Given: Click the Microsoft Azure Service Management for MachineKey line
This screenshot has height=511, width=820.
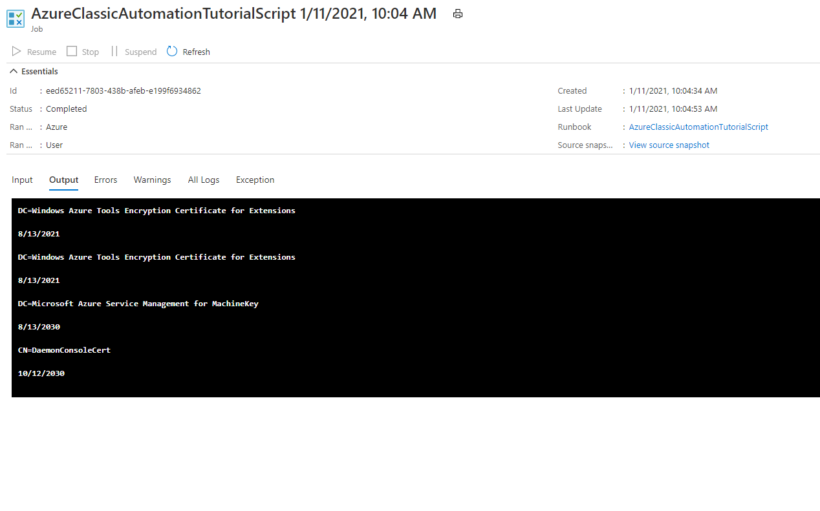Looking at the screenshot, I should click(138, 304).
